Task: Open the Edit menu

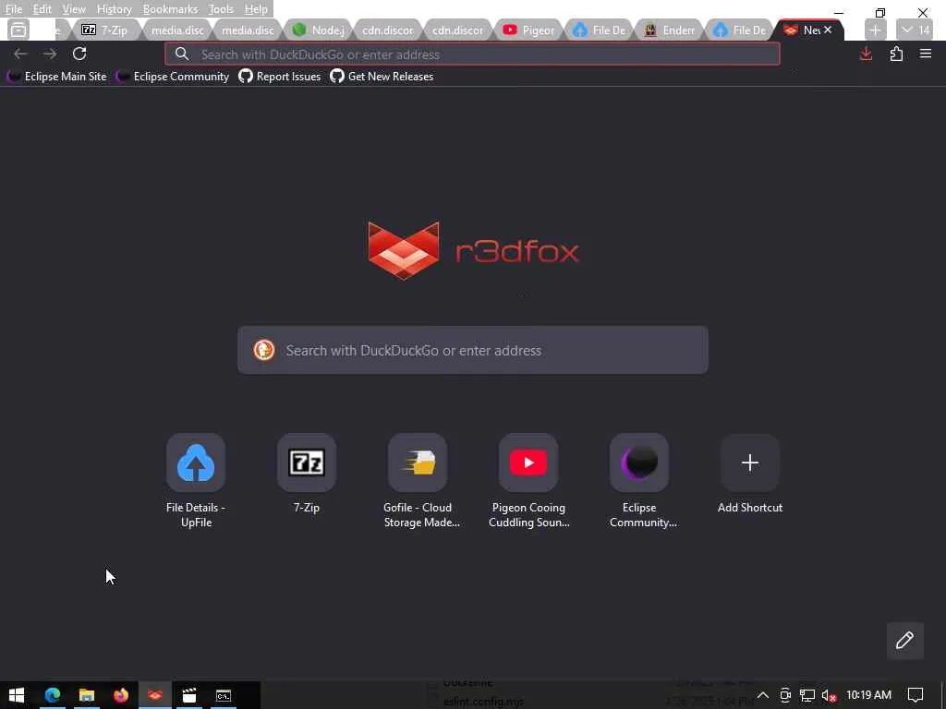Action: pos(42,9)
